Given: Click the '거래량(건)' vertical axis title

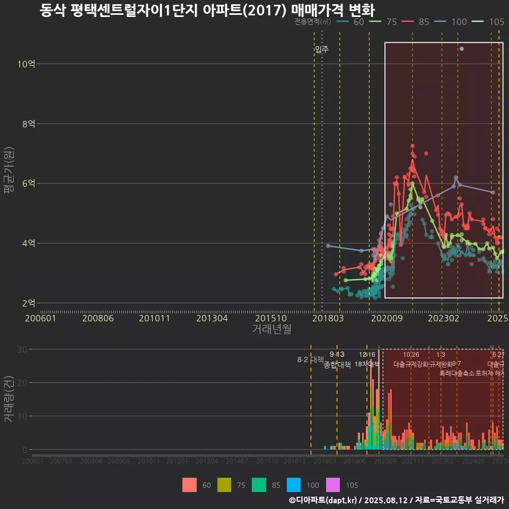Looking at the screenshot, I should pyautogui.click(x=8, y=399).
